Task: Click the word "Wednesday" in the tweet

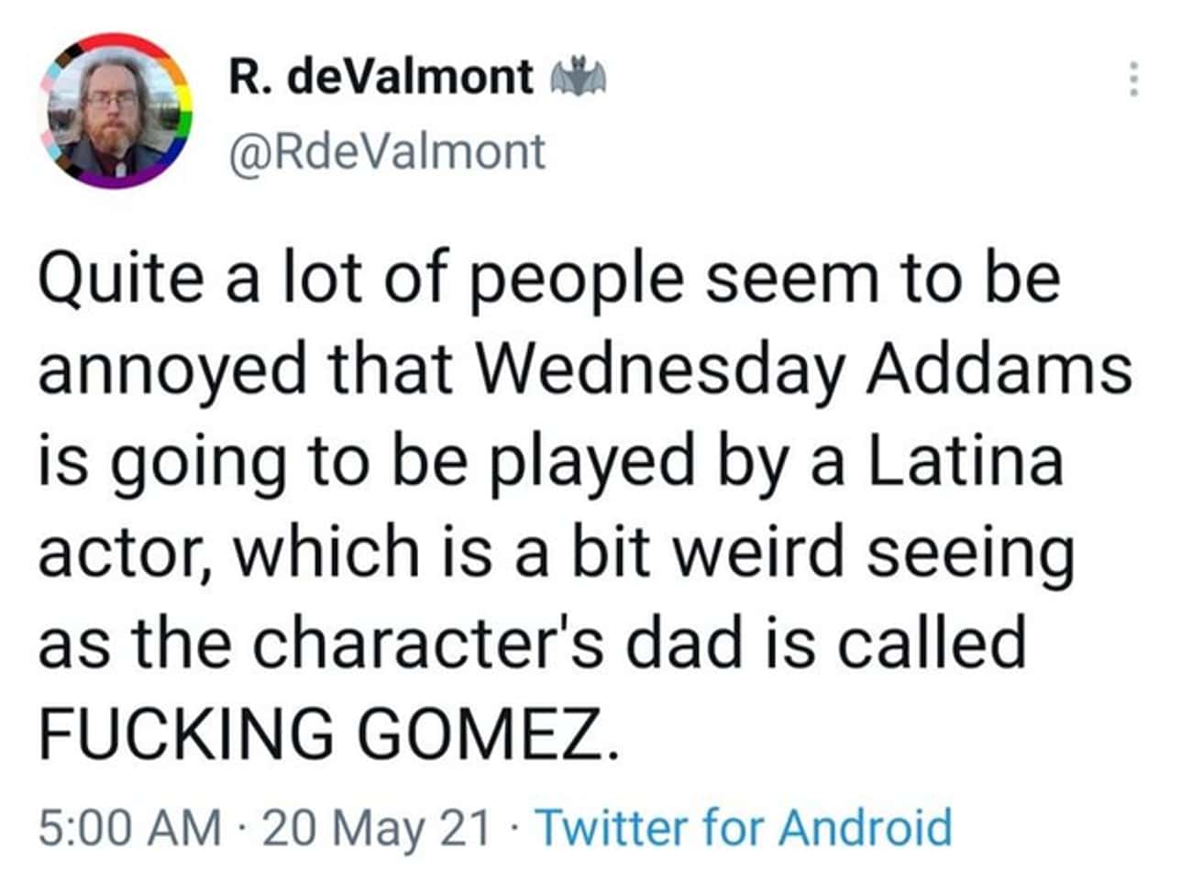Action: (x=657, y=369)
